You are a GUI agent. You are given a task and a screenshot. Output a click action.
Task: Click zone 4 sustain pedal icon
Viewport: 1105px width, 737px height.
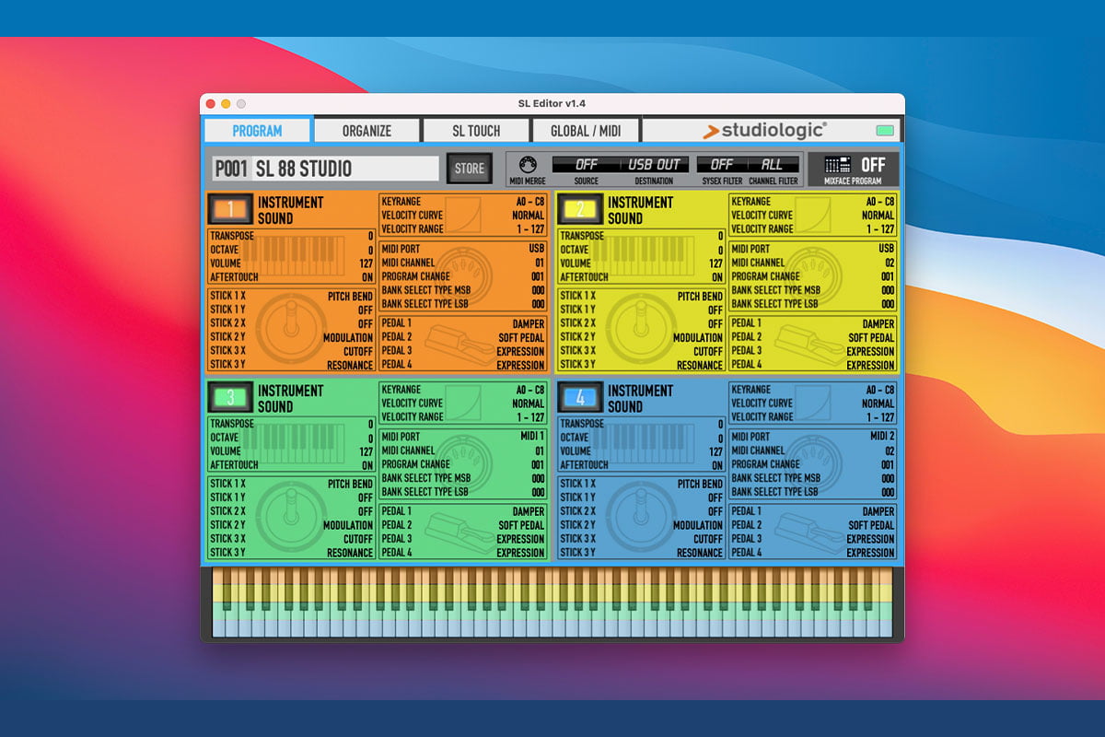[810, 531]
